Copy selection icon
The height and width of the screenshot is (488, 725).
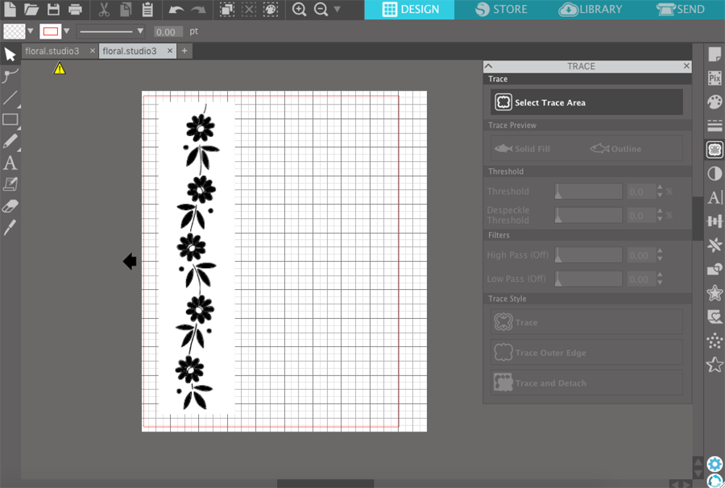(x=126, y=9)
